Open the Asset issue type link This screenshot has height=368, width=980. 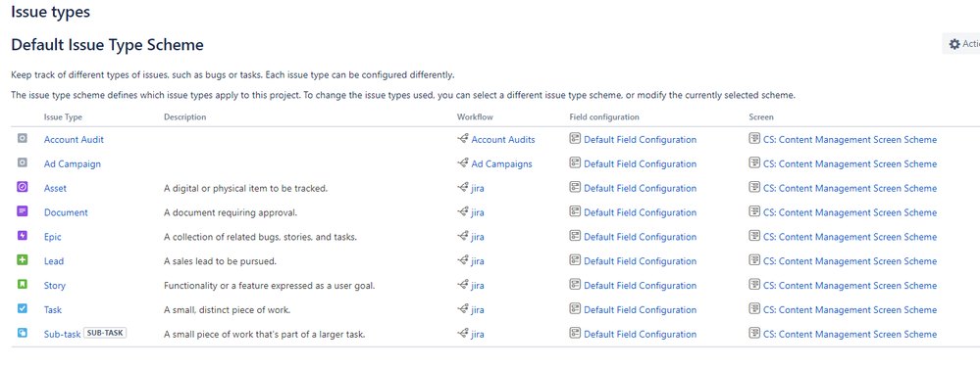55,188
